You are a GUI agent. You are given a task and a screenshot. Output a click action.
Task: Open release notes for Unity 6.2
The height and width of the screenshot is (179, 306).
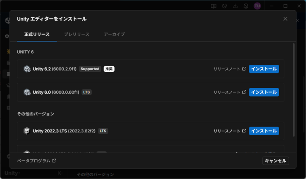(229, 69)
